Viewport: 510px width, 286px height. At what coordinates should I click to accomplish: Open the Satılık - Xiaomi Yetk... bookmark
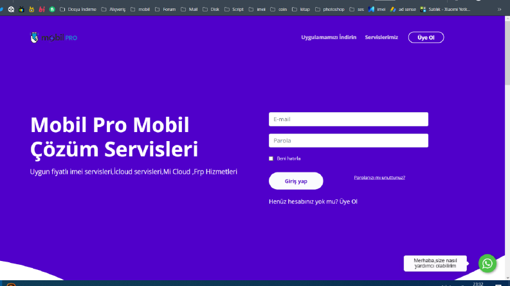445,10
